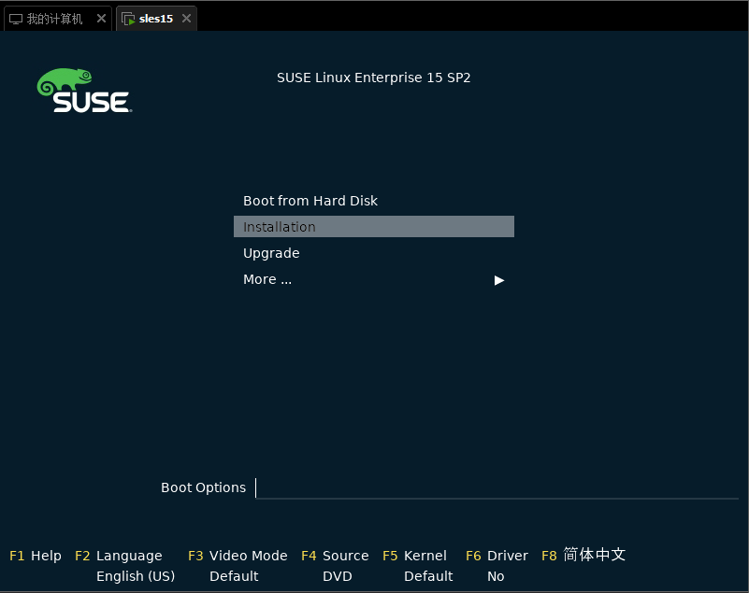This screenshot has width=749, height=593.
Task: Choose the Installation boot entry
Action: [x=373, y=227]
